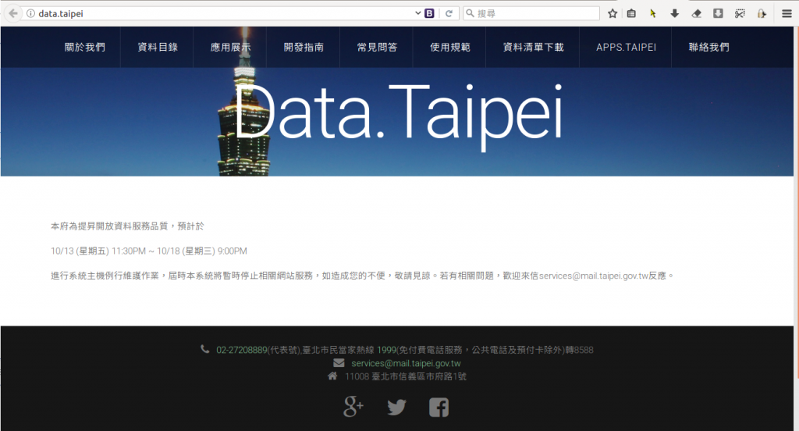Click services@mail.taipei.gov.tw in maintenance notice
Image resolution: width=799 pixels, height=431 pixels.
(594, 276)
